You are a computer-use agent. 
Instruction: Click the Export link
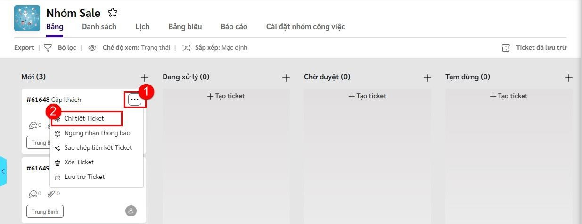click(24, 47)
